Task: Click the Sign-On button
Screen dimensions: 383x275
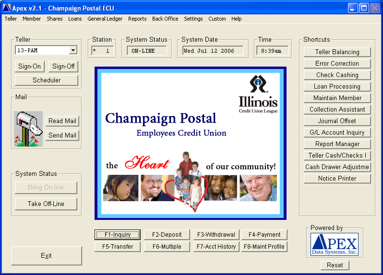Action: pyautogui.click(x=30, y=66)
